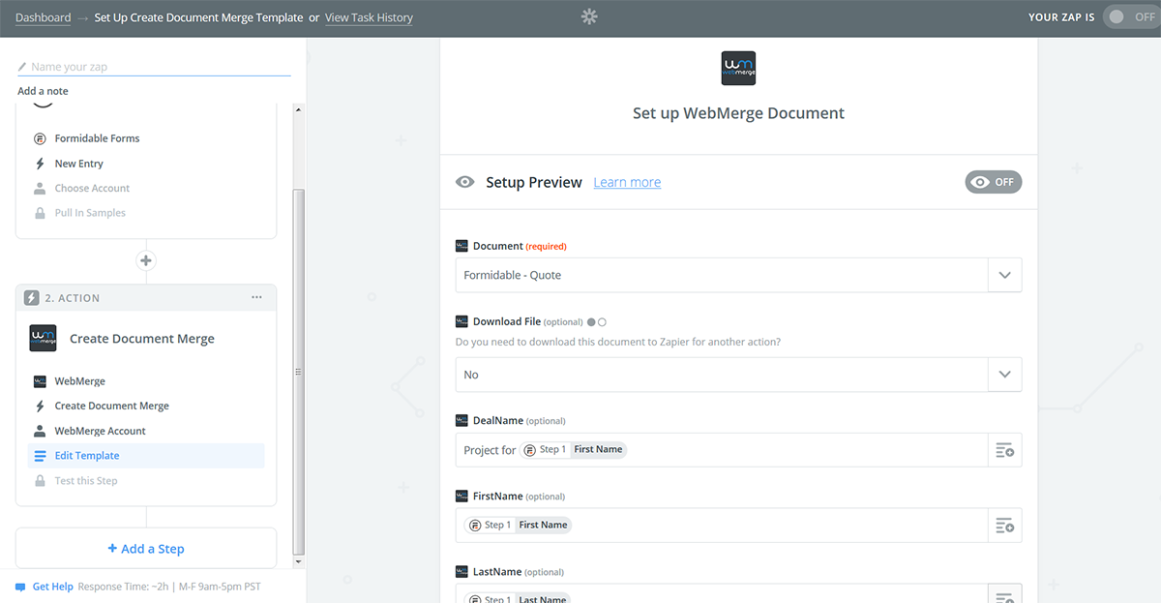
Task: Click the chat bubble icon beside Get Help
Action: point(20,587)
